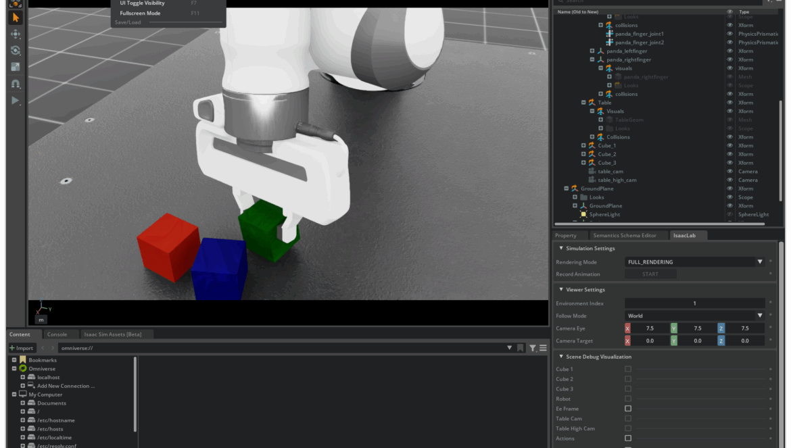791x448 pixels.
Task: Click the Record Animation START button
Action: pyautogui.click(x=650, y=274)
